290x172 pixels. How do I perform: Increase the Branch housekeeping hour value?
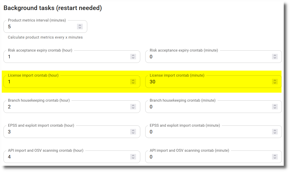coord(133,106)
